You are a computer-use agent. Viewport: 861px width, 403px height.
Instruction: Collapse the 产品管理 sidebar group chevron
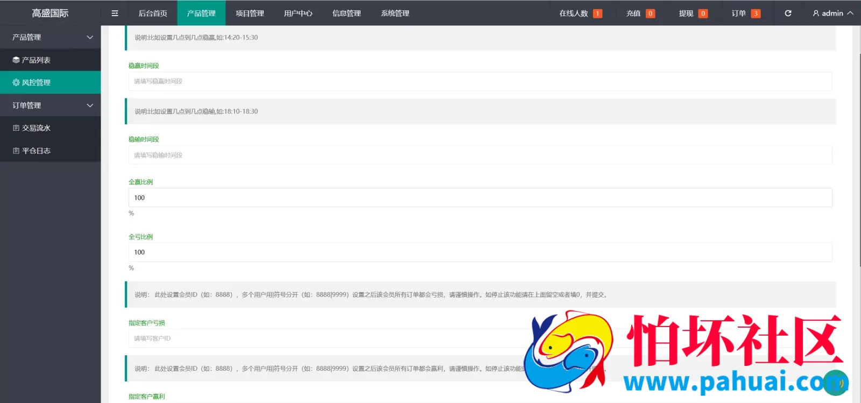(90, 37)
